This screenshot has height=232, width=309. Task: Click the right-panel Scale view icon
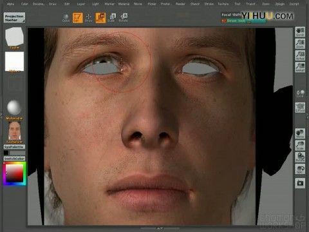pyautogui.click(x=300, y=146)
